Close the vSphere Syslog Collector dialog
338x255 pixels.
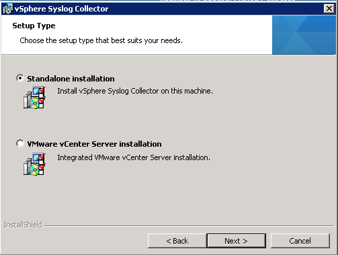[329, 9]
